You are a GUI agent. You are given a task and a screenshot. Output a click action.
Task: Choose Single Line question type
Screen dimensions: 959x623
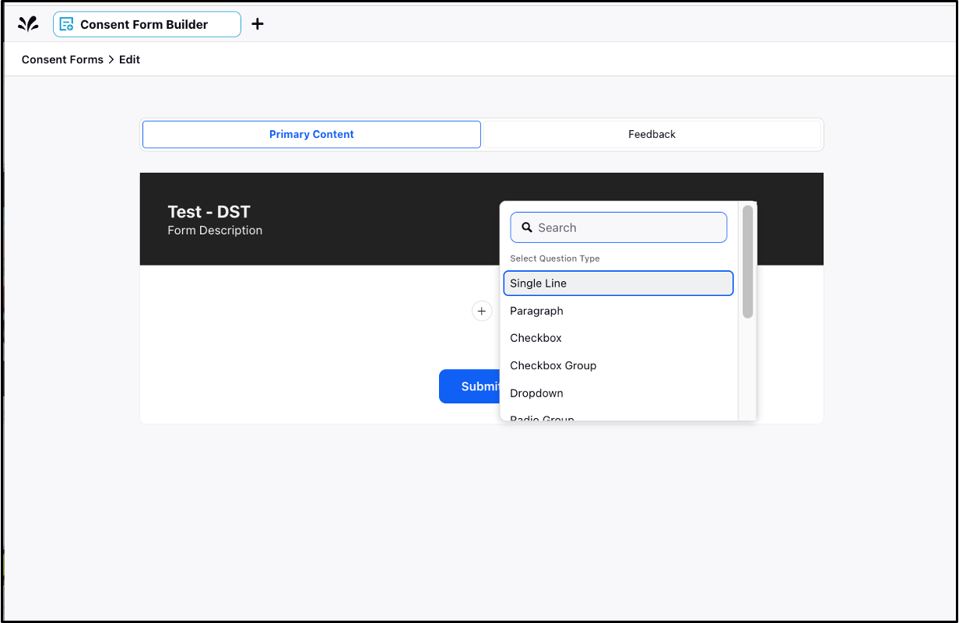tap(618, 283)
